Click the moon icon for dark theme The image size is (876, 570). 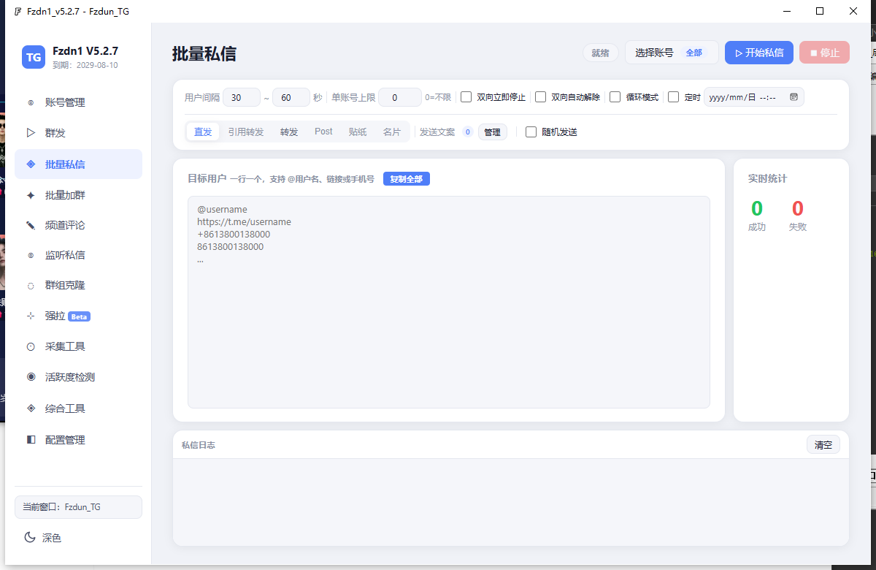[30, 537]
